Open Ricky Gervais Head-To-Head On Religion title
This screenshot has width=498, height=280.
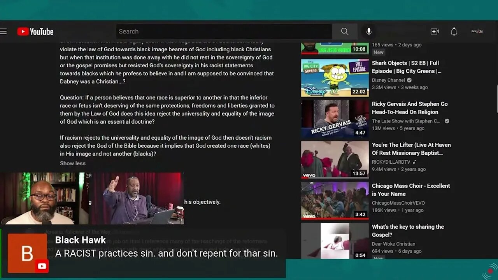pos(410,108)
